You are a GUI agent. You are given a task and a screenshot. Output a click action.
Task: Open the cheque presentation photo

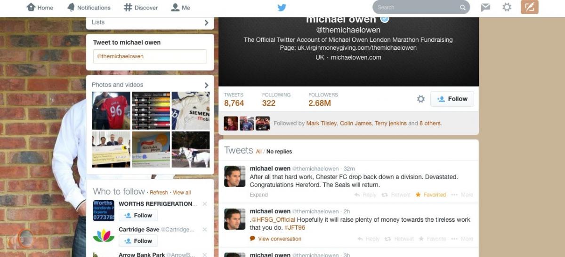[111, 149]
